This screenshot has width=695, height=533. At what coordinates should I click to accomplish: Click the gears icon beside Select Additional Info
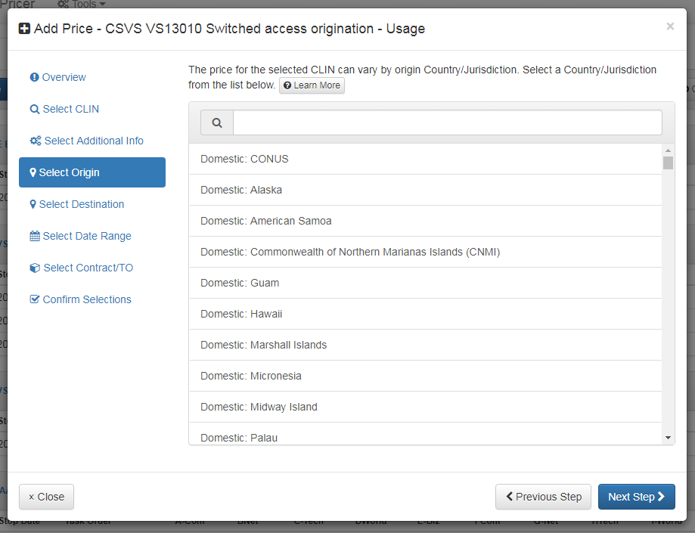point(34,140)
